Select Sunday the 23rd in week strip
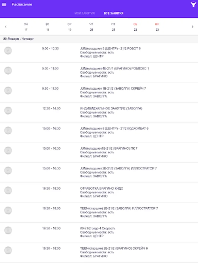198x265 pixels. (157, 27)
